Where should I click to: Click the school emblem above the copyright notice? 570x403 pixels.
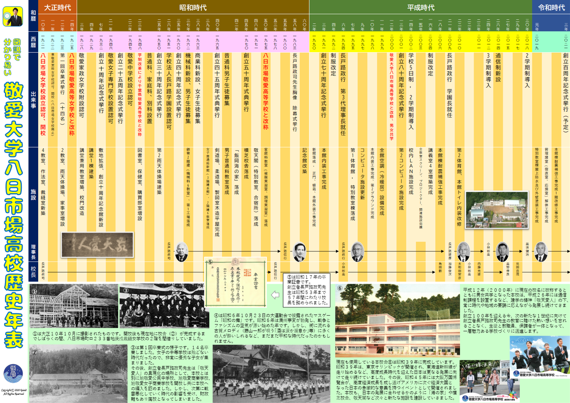point(13,374)
